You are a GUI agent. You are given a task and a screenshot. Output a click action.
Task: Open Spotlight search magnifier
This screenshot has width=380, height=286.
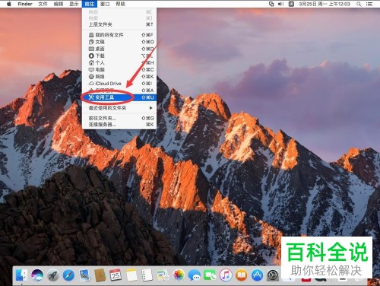pos(359,4)
